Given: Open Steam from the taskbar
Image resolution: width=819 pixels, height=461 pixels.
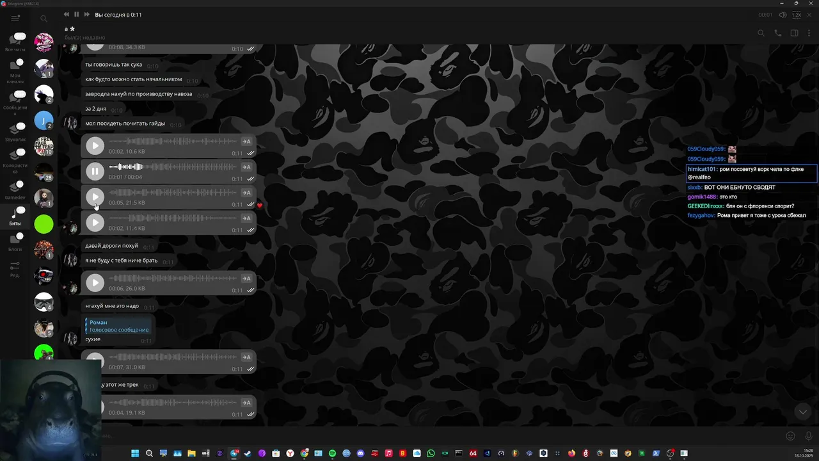Looking at the screenshot, I should (248, 453).
